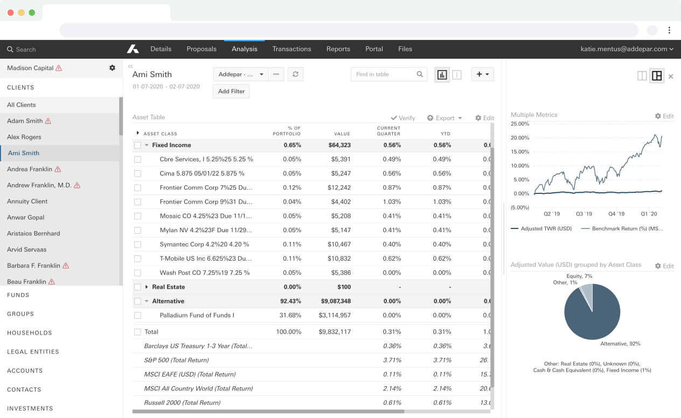
Task: Check the Fixed Income row checkbox
Action: [137, 145]
